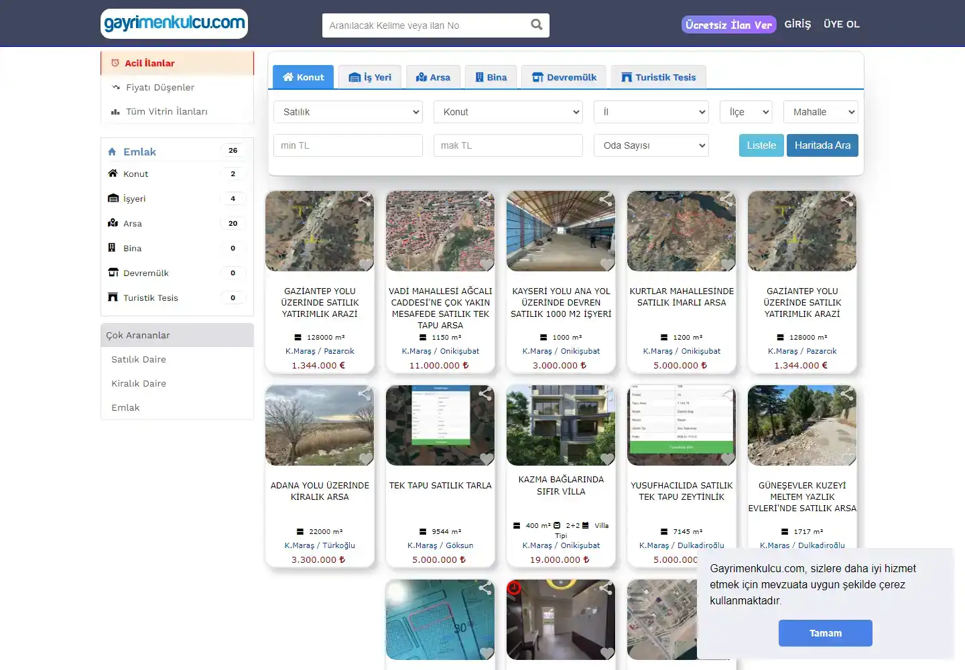Open the Mahalle neighborhood dropdown
This screenshot has width=965, height=670.
point(821,112)
